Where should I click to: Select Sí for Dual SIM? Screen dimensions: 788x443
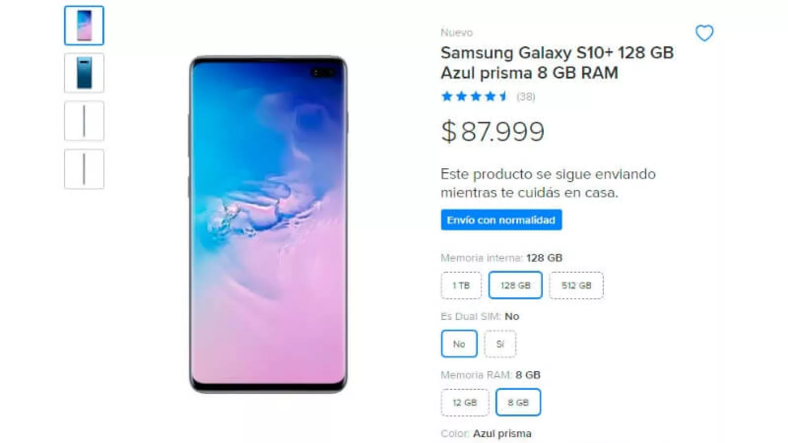[500, 344]
